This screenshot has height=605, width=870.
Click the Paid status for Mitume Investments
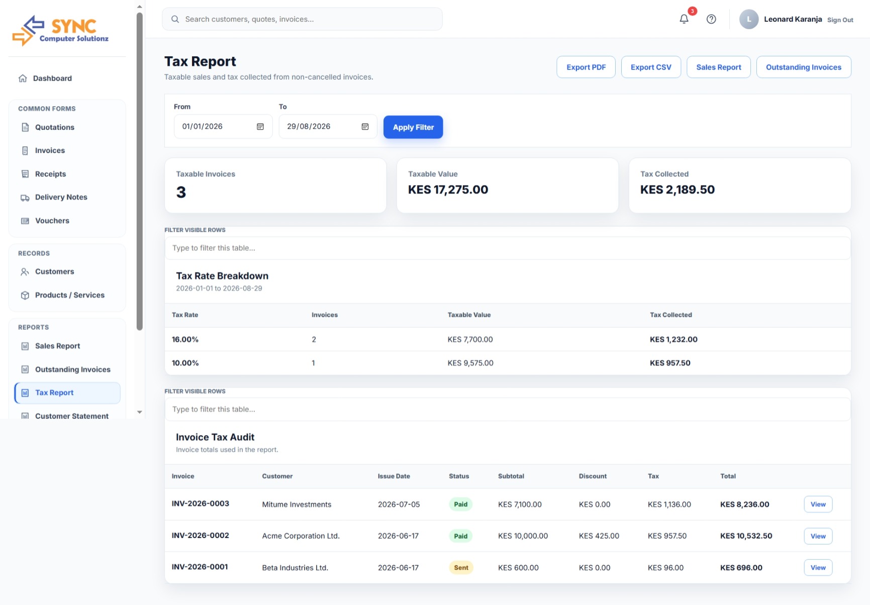pos(460,504)
